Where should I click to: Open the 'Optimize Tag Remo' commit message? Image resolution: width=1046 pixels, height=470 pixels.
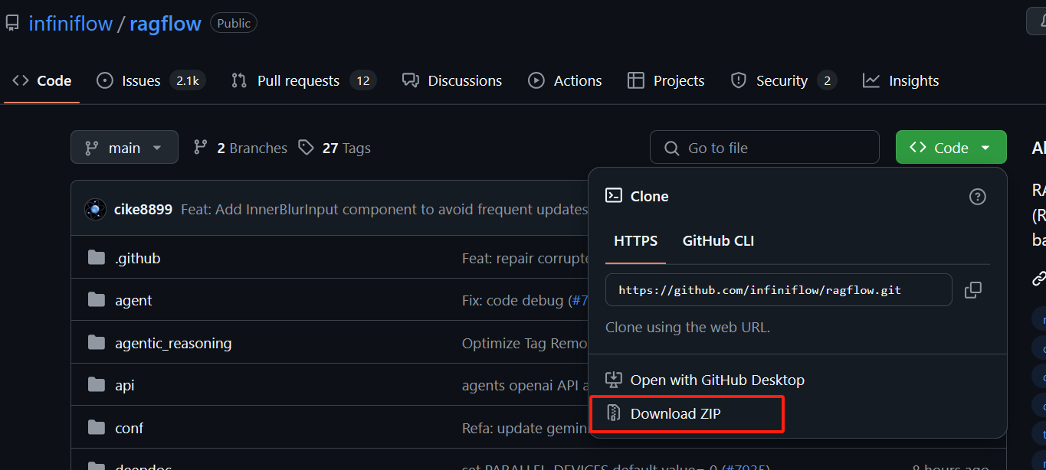[x=525, y=343]
